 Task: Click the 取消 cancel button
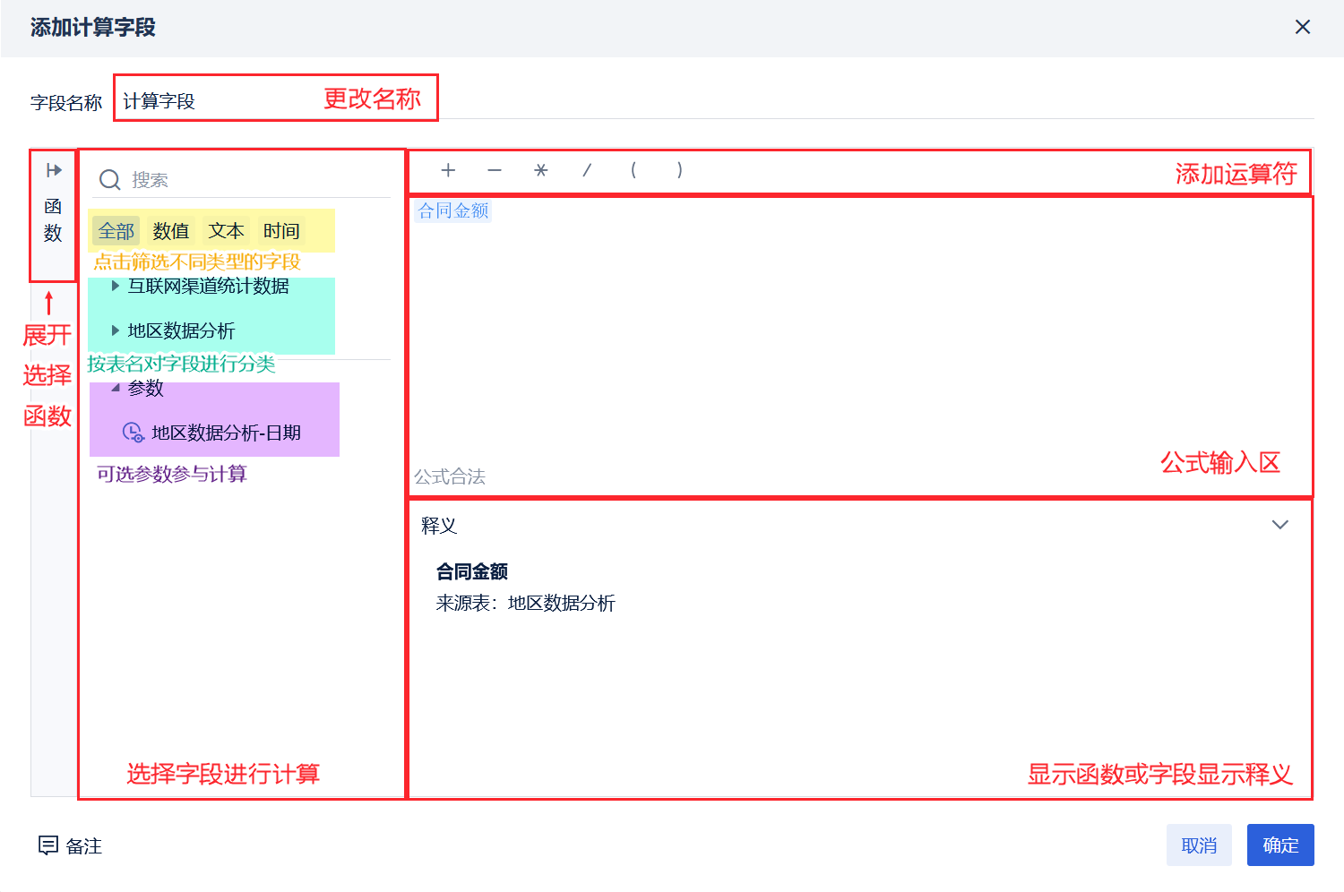tap(1199, 845)
